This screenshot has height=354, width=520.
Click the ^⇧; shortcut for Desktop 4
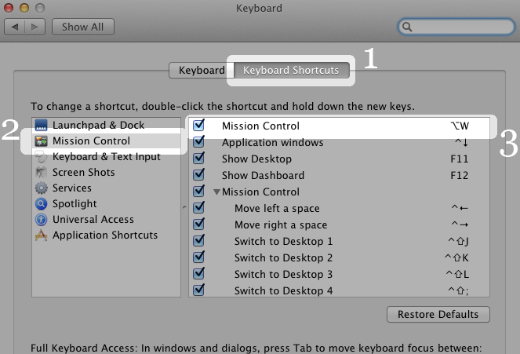point(458,290)
